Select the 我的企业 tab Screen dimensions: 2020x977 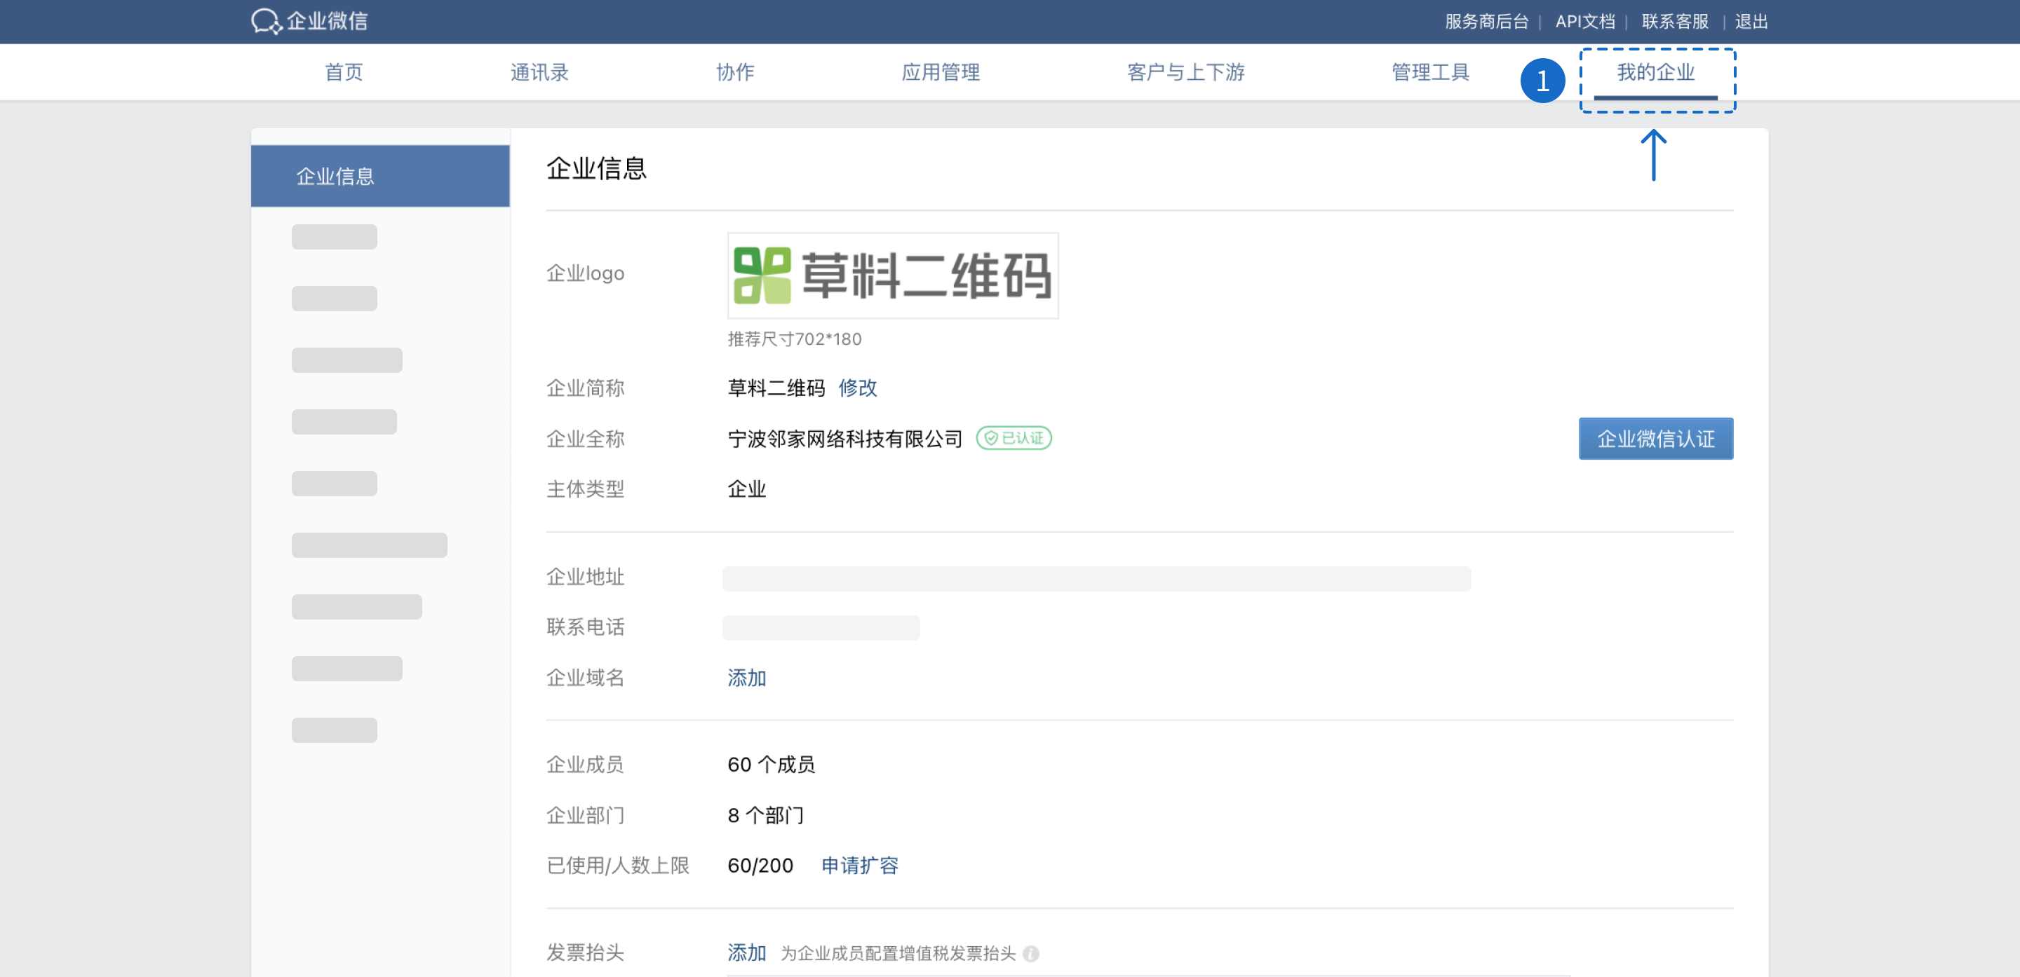[x=1655, y=72]
